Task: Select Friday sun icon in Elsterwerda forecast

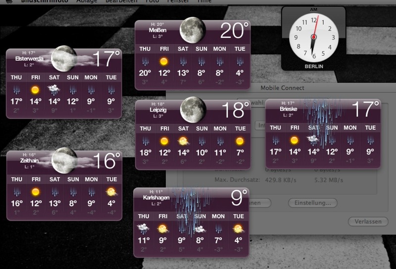Action: pos(35,90)
